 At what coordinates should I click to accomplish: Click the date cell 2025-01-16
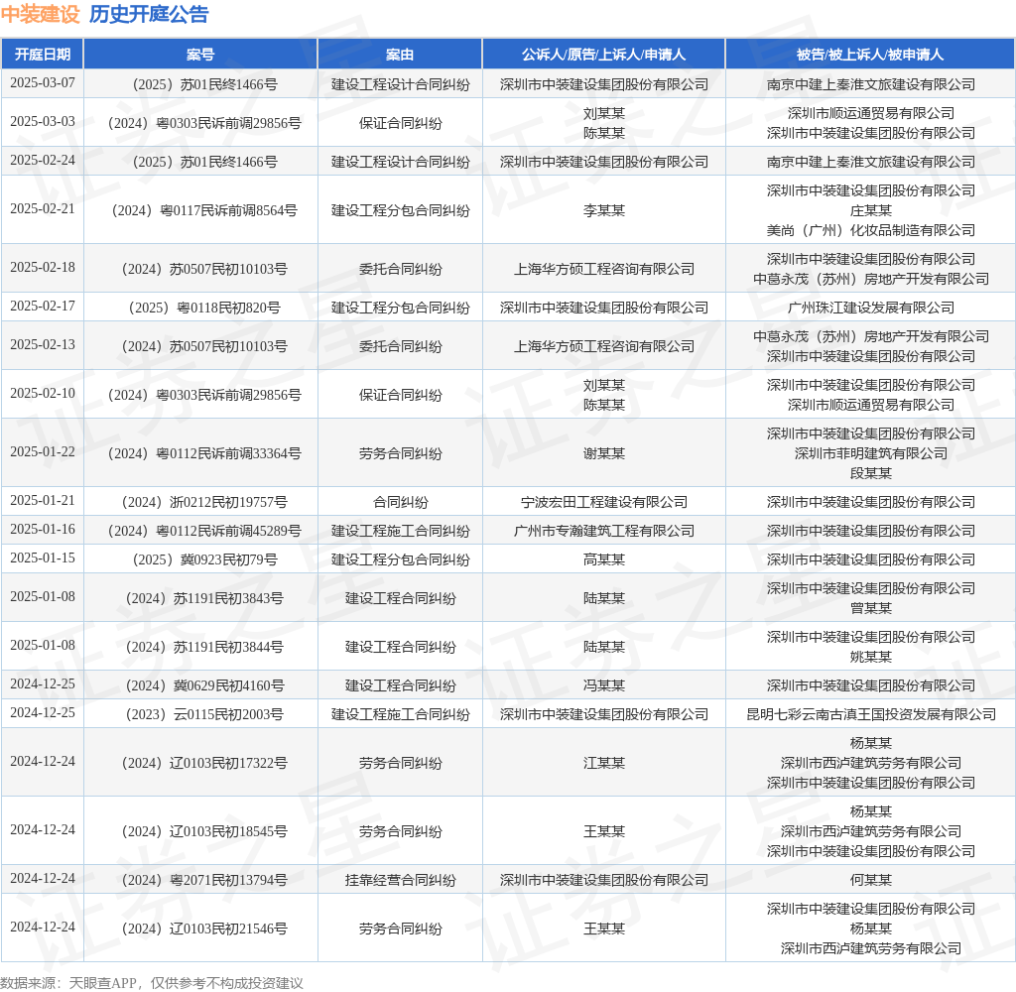click(42, 530)
